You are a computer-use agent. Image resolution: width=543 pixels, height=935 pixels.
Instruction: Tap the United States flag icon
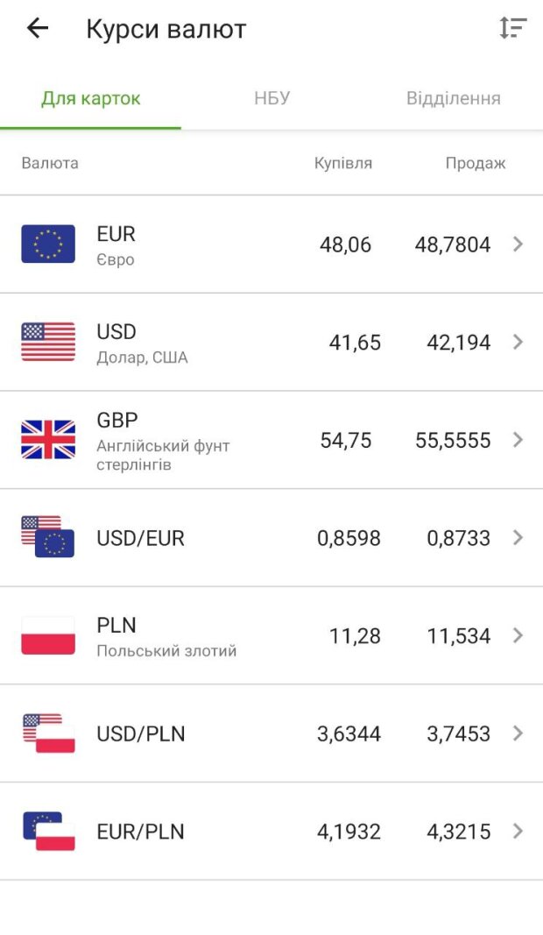pos(48,342)
